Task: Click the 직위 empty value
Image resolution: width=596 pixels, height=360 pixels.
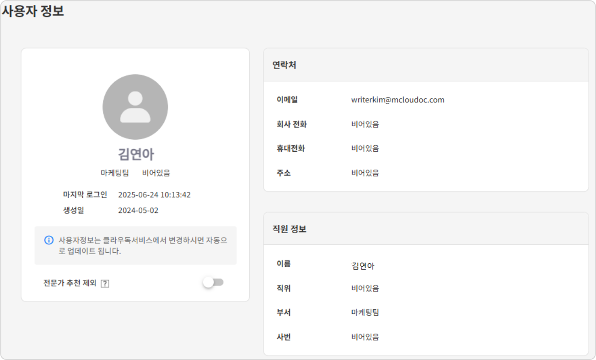Action: [365, 288]
